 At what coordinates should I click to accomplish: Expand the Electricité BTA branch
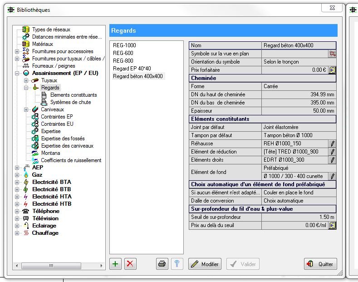pos(17,182)
